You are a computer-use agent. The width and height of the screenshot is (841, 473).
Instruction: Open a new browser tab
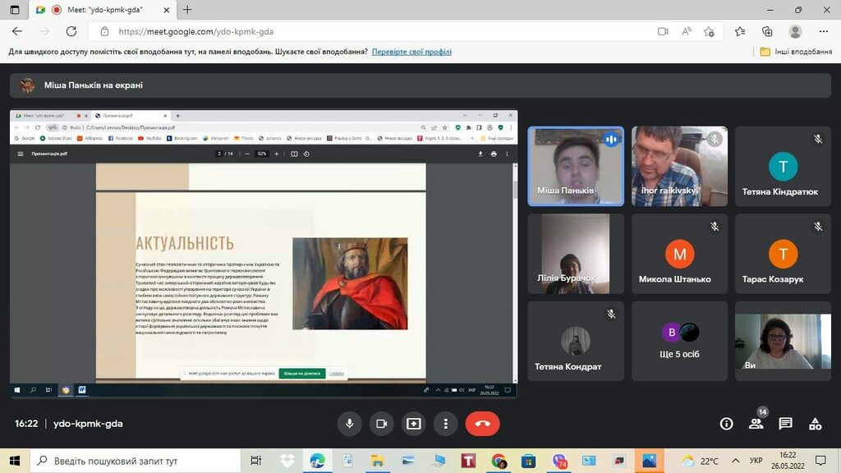(187, 10)
